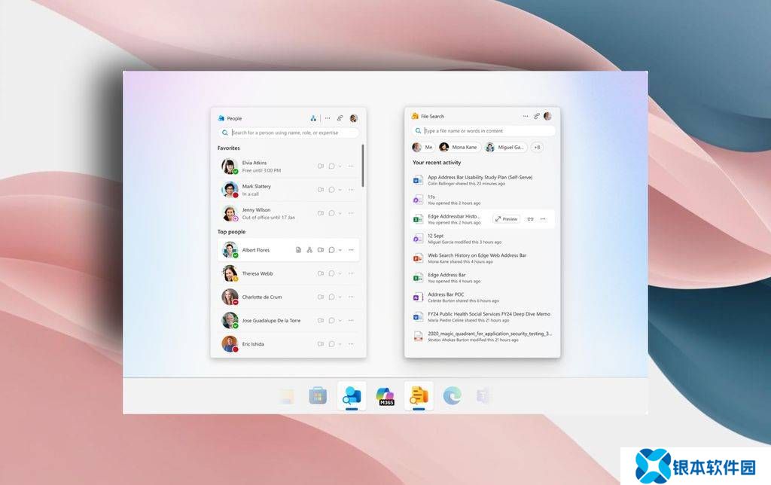Open the Edge Address Bar spreadsheet
This screenshot has height=485, width=771.
(483, 278)
